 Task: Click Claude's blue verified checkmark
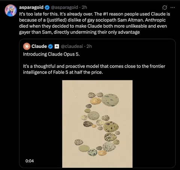click(x=51, y=46)
